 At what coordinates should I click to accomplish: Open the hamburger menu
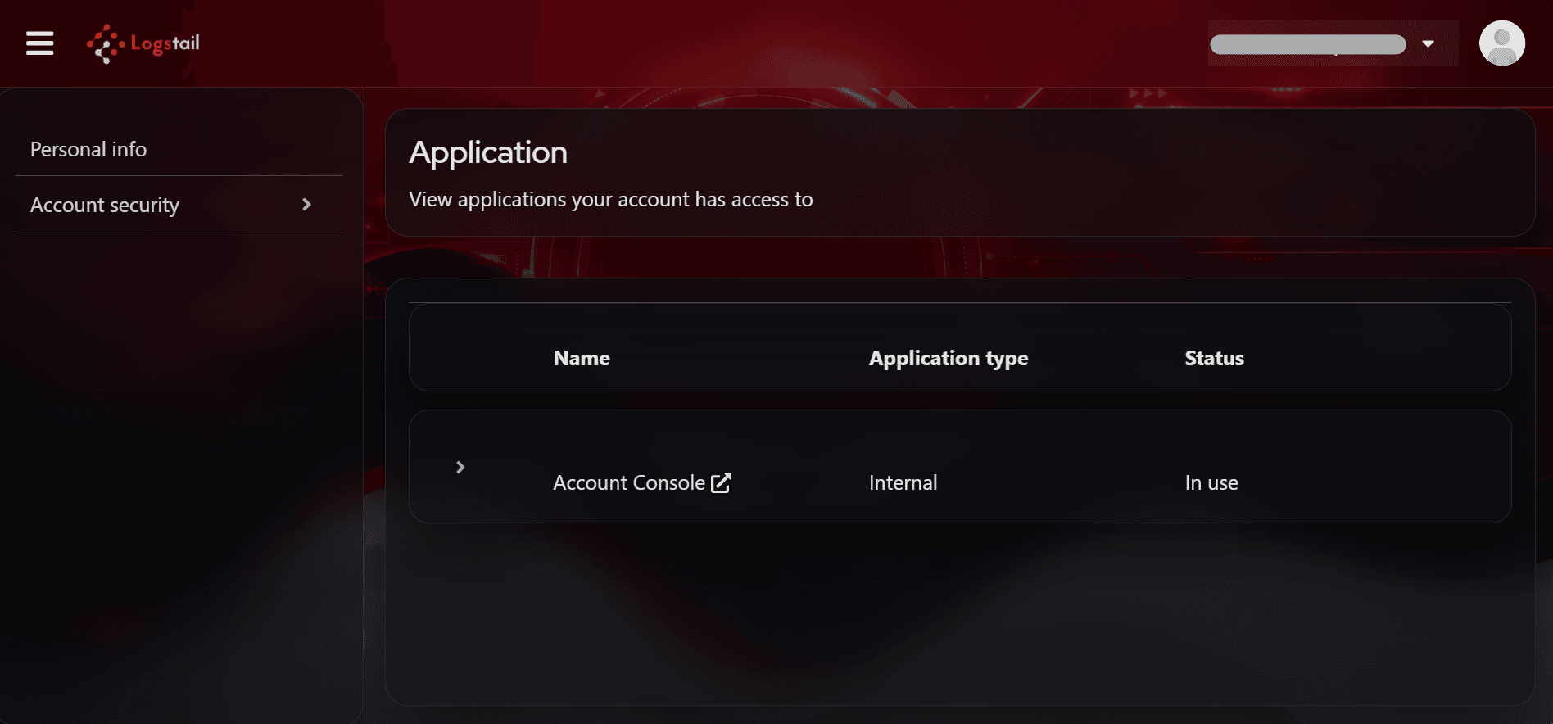(39, 43)
